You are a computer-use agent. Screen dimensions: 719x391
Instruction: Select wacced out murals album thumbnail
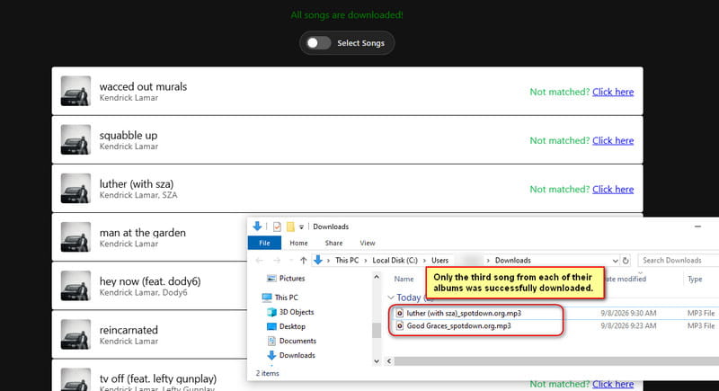pyautogui.click(x=75, y=91)
